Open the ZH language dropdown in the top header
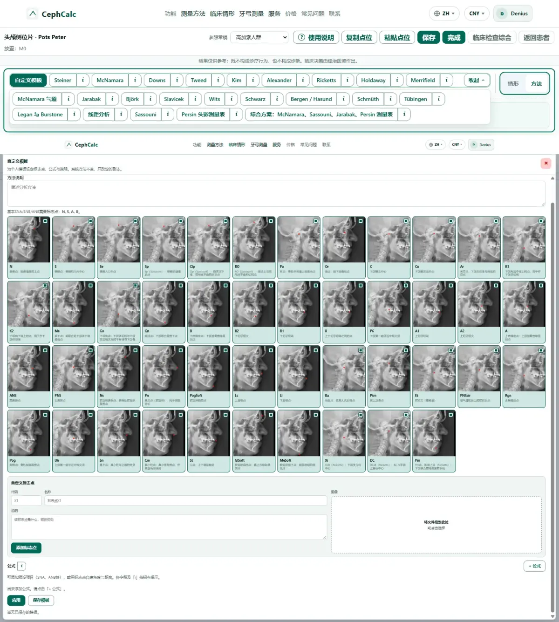 pos(444,14)
